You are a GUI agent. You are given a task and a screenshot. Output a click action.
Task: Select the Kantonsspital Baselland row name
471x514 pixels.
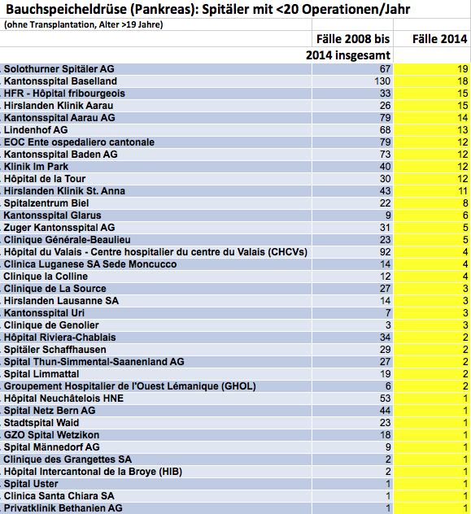(155, 81)
